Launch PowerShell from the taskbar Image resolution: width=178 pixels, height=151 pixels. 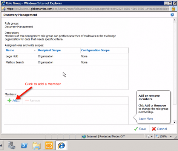tap(24, 145)
